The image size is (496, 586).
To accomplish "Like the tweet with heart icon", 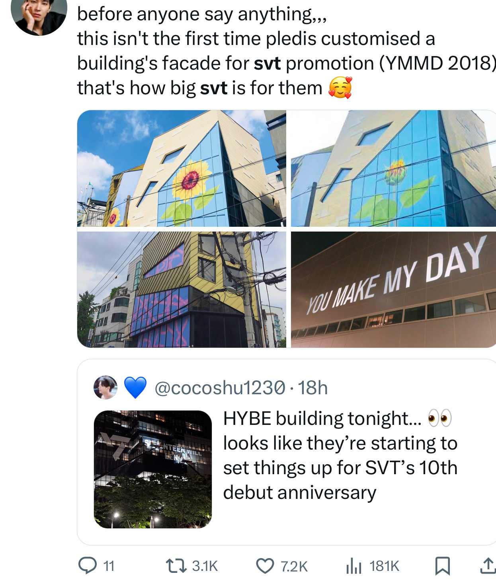I will (265, 566).
